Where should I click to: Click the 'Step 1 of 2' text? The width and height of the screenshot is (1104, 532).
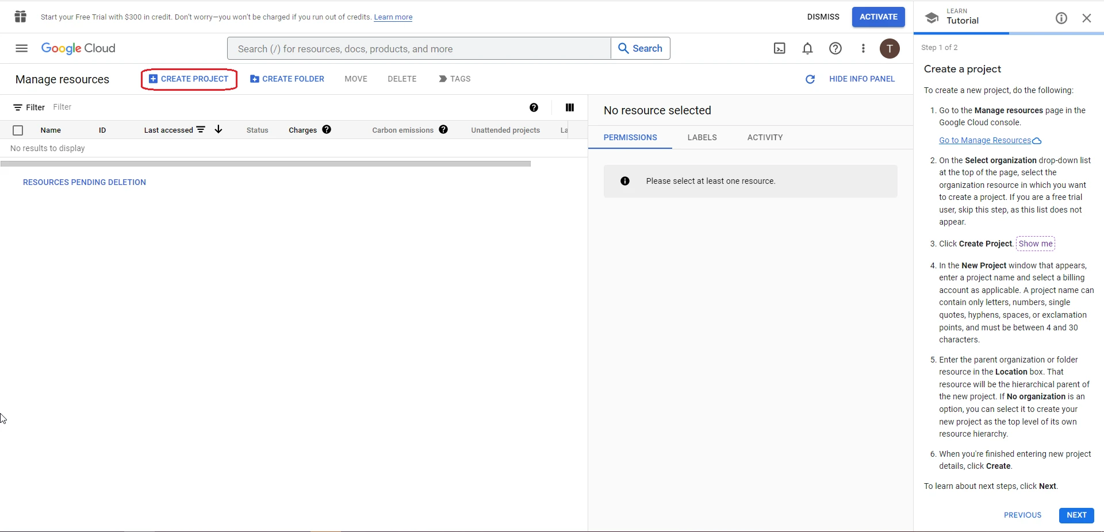pyautogui.click(x=940, y=48)
